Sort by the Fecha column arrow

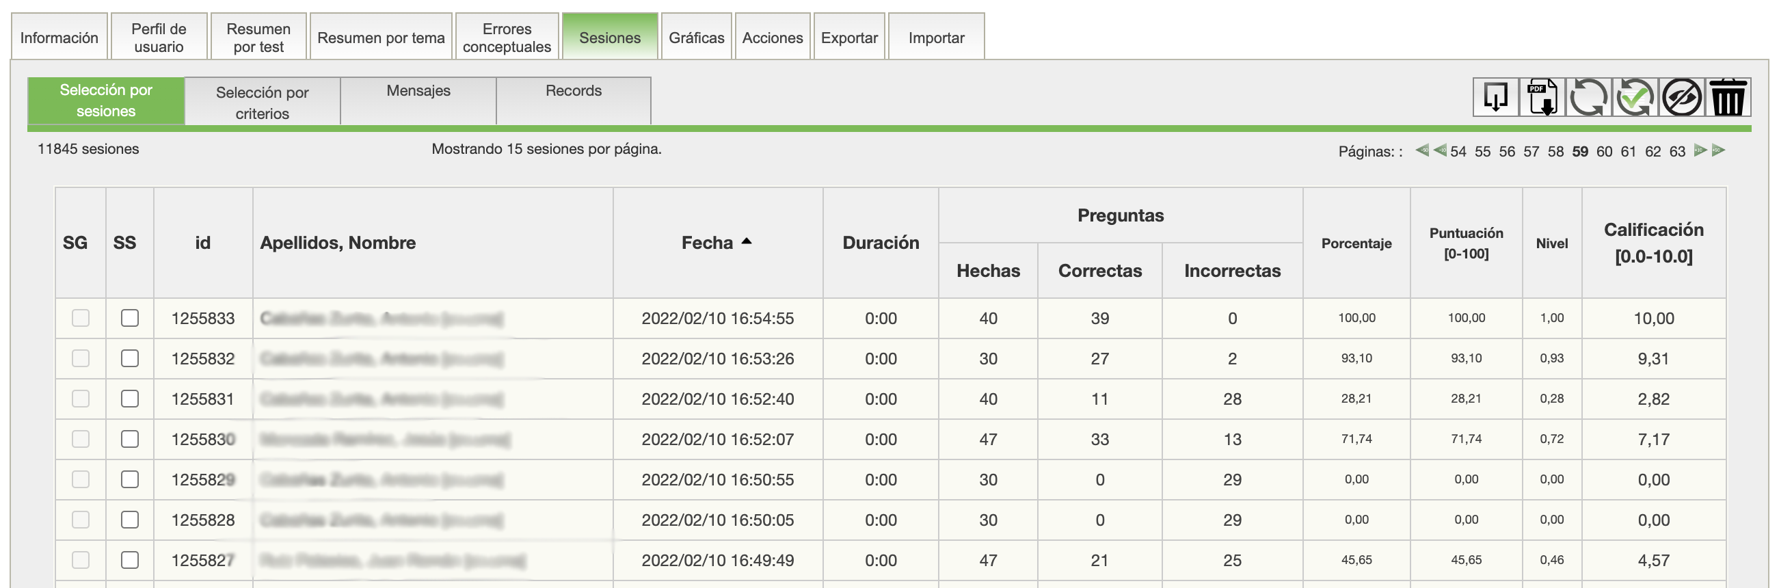click(747, 242)
